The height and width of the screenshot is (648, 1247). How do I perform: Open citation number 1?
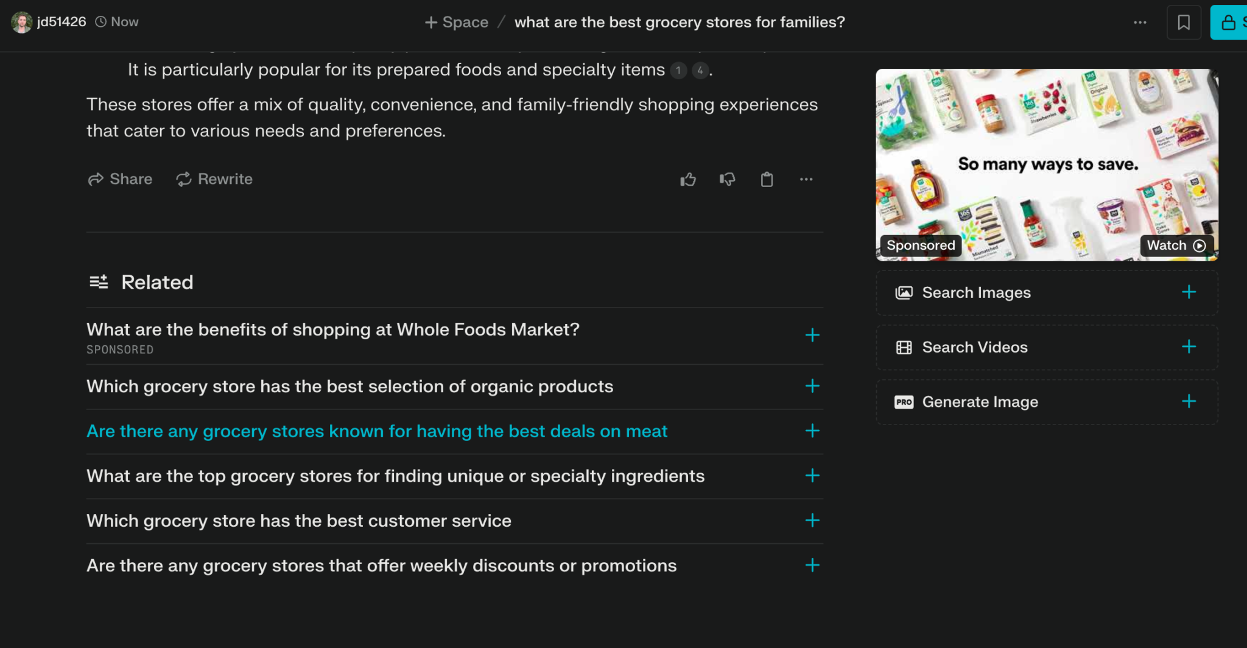tap(678, 71)
